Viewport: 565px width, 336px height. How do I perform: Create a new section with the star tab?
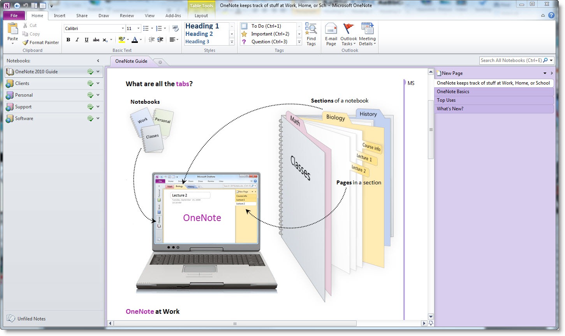tap(160, 62)
